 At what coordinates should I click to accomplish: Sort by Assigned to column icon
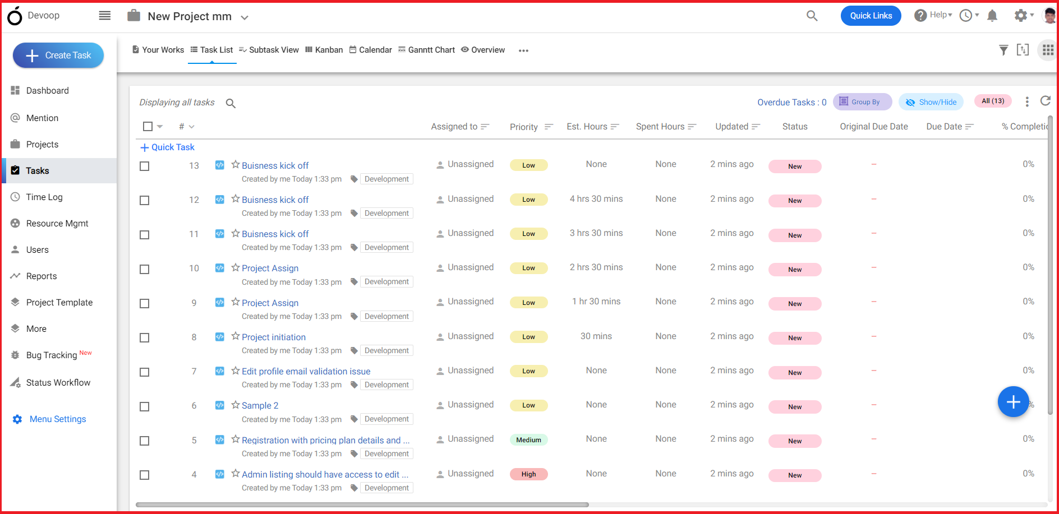pyautogui.click(x=485, y=127)
